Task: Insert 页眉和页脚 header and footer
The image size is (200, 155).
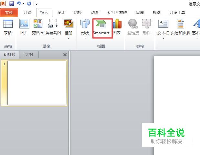Action: point(181,27)
